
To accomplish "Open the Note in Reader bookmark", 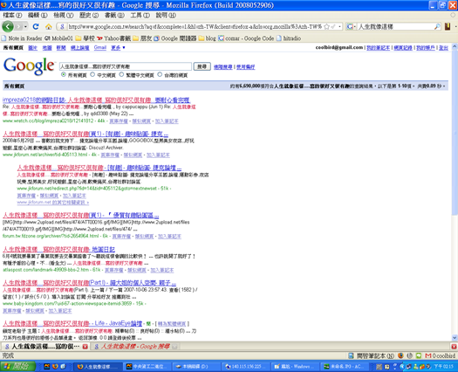I will click(22, 38).
